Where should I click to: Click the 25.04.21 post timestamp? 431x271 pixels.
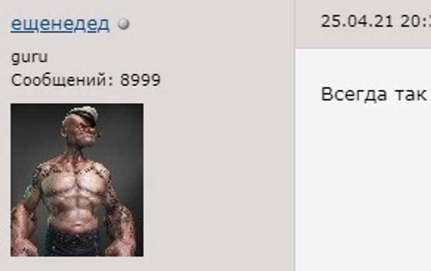pos(357,21)
